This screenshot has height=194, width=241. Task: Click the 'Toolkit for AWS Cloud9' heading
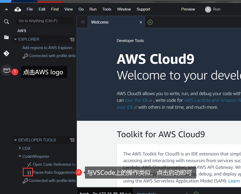tap(161, 134)
